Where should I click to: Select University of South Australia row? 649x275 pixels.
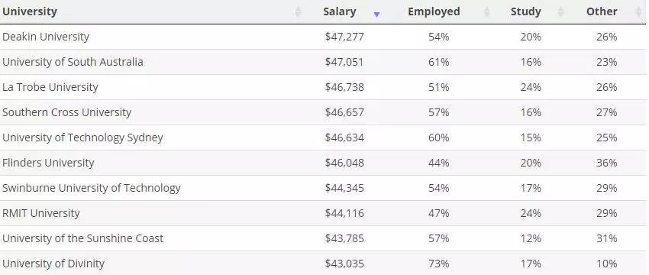coord(323,62)
